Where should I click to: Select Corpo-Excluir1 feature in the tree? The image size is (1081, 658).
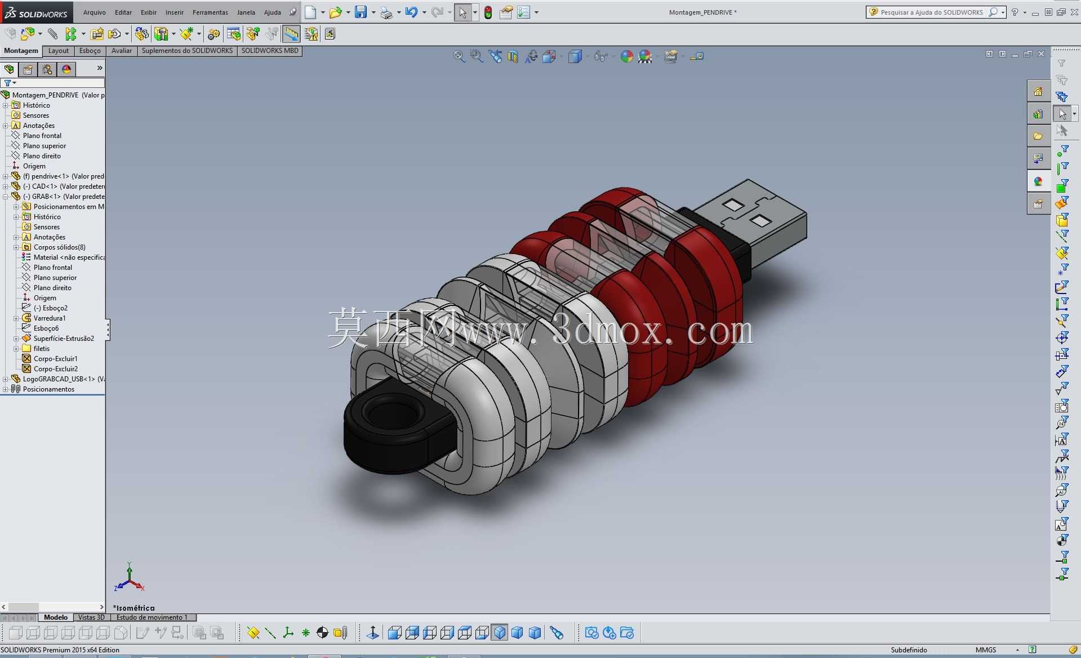point(55,359)
